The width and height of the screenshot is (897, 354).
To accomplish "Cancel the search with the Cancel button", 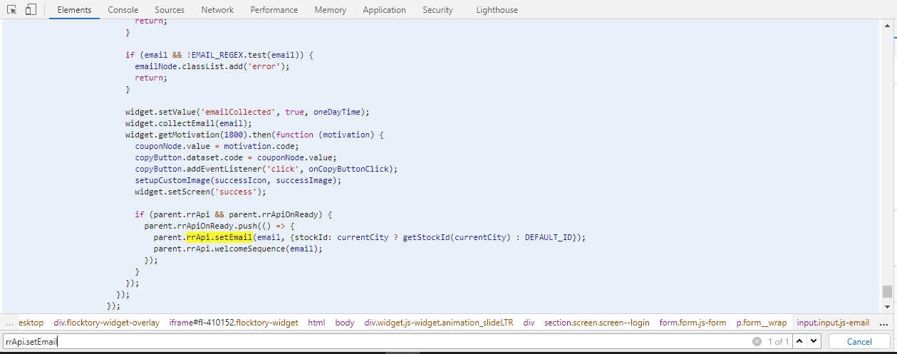I will [x=859, y=342].
